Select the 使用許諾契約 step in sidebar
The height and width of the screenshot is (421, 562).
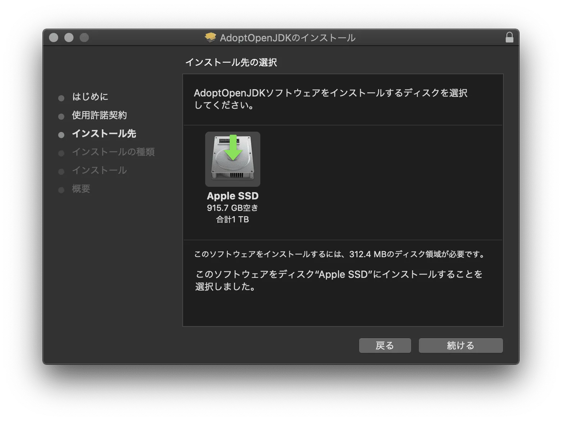click(100, 115)
